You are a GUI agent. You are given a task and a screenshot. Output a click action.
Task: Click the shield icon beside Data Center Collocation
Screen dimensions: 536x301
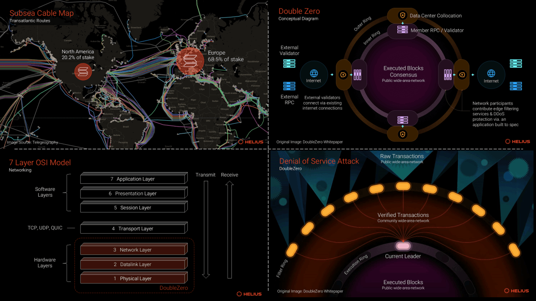pyautogui.click(x=402, y=15)
